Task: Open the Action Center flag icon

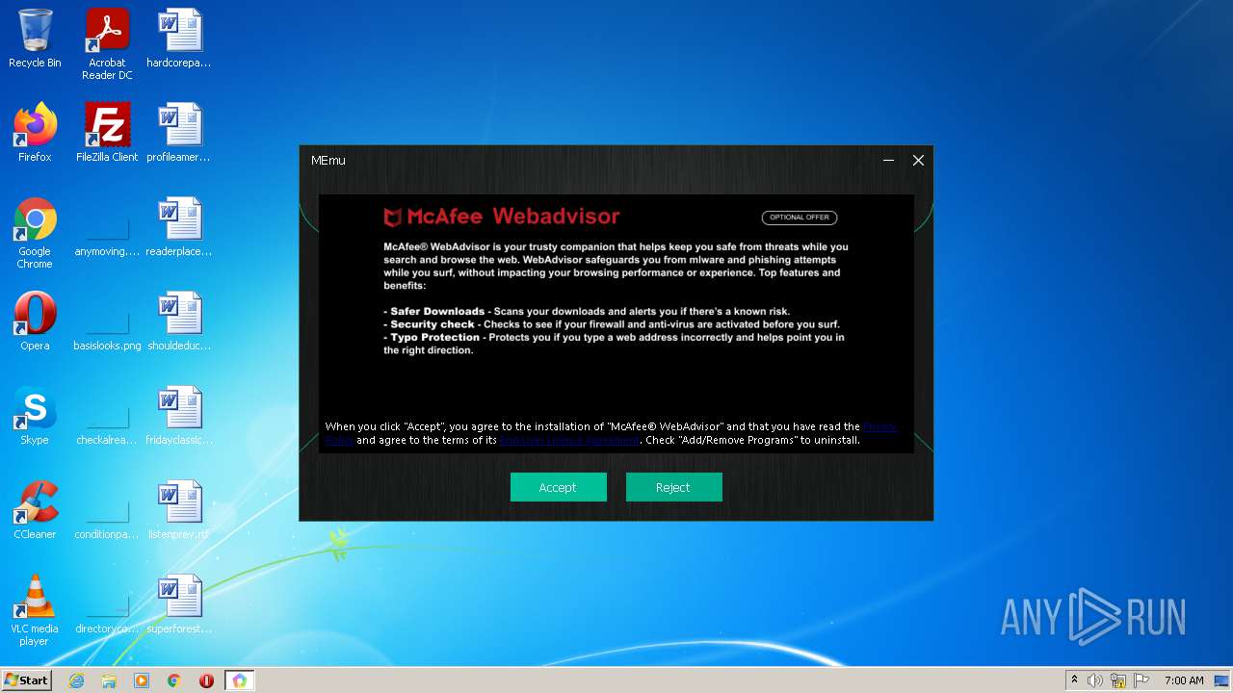Action: coord(1141,680)
